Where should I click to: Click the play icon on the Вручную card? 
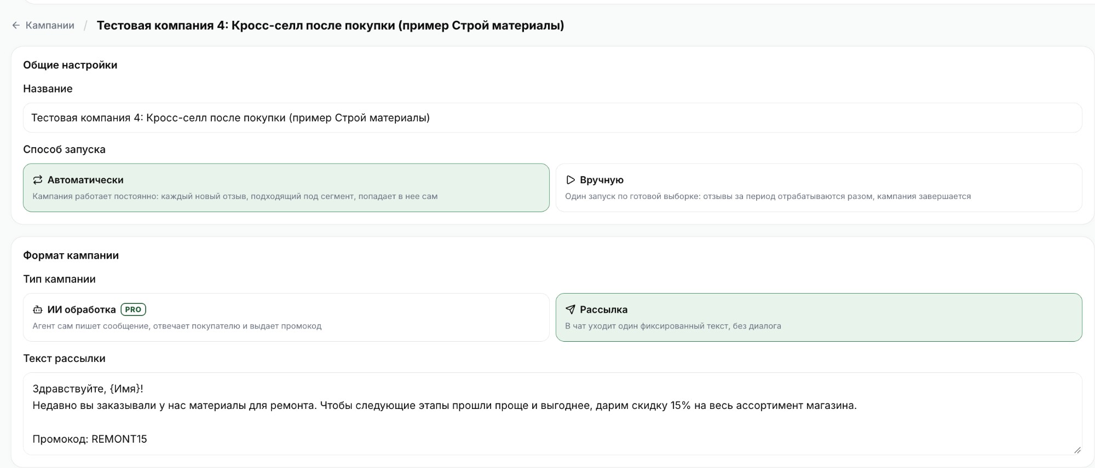tap(570, 180)
